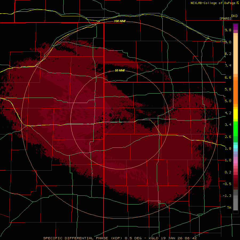Pick the cyan swatch in the color legend

(235, 147)
